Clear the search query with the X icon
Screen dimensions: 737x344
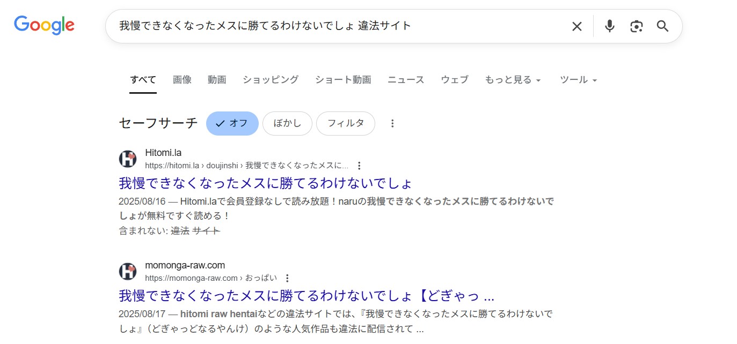coord(577,26)
